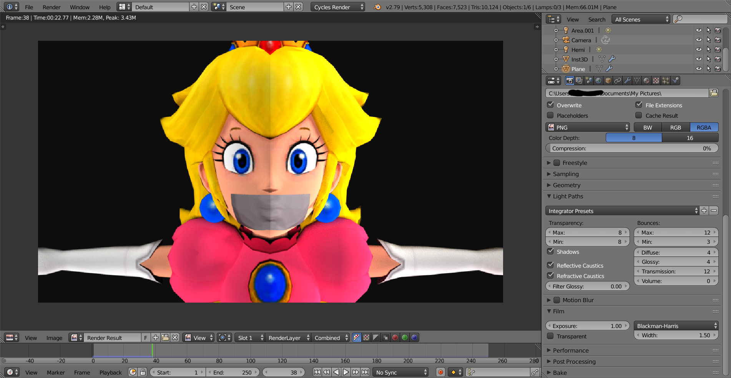731x378 pixels.
Task: Open the File menu
Action: click(29, 7)
